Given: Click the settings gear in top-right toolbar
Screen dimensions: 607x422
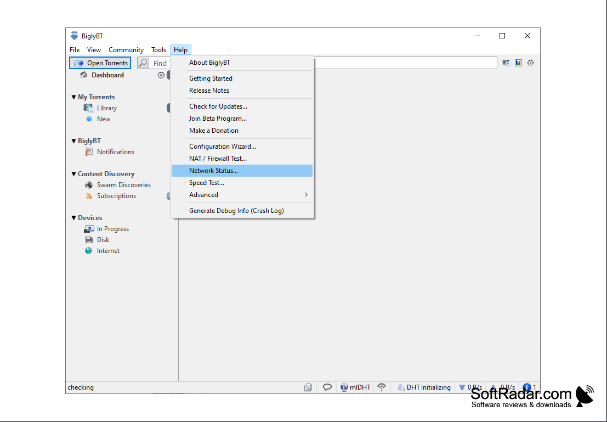Looking at the screenshot, I should pos(530,63).
